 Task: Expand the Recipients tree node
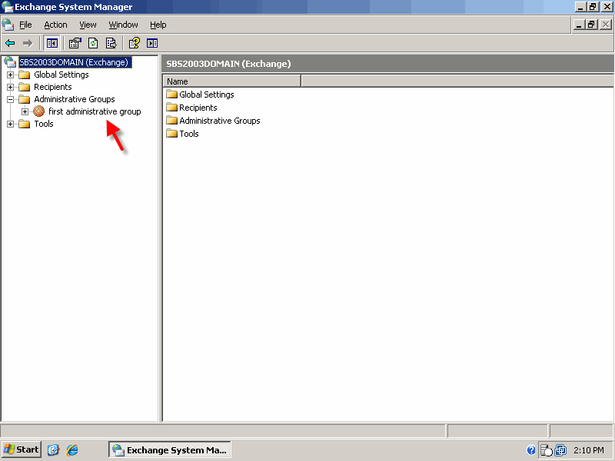coord(11,87)
